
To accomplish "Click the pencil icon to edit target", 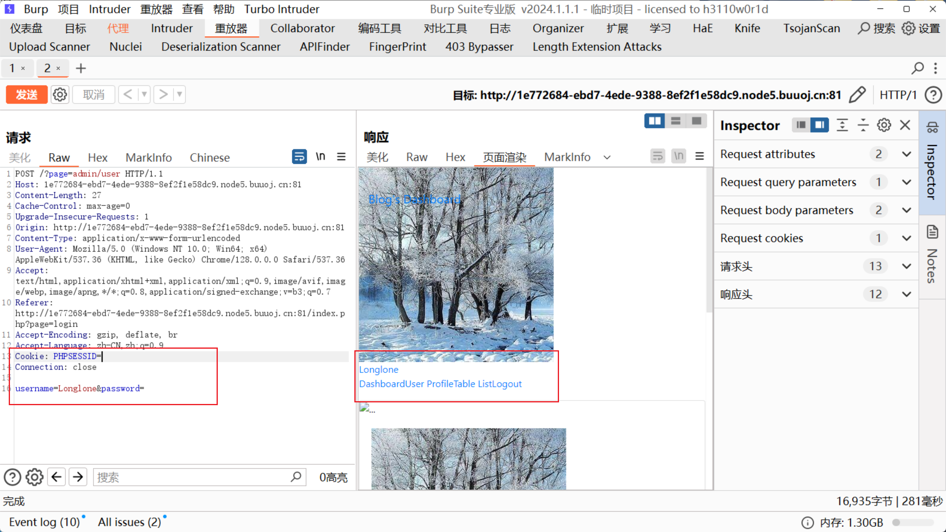I will [x=857, y=95].
